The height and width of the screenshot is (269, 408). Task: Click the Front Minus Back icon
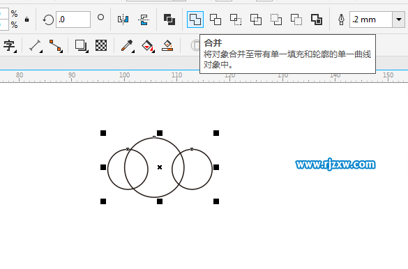[x=276, y=20]
